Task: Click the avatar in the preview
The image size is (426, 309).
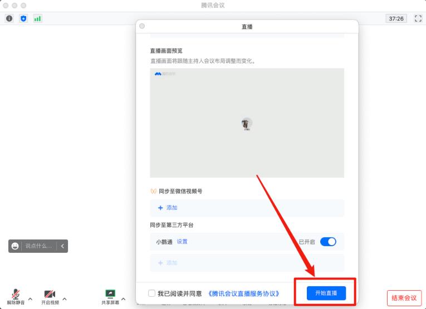Action: point(247,123)
